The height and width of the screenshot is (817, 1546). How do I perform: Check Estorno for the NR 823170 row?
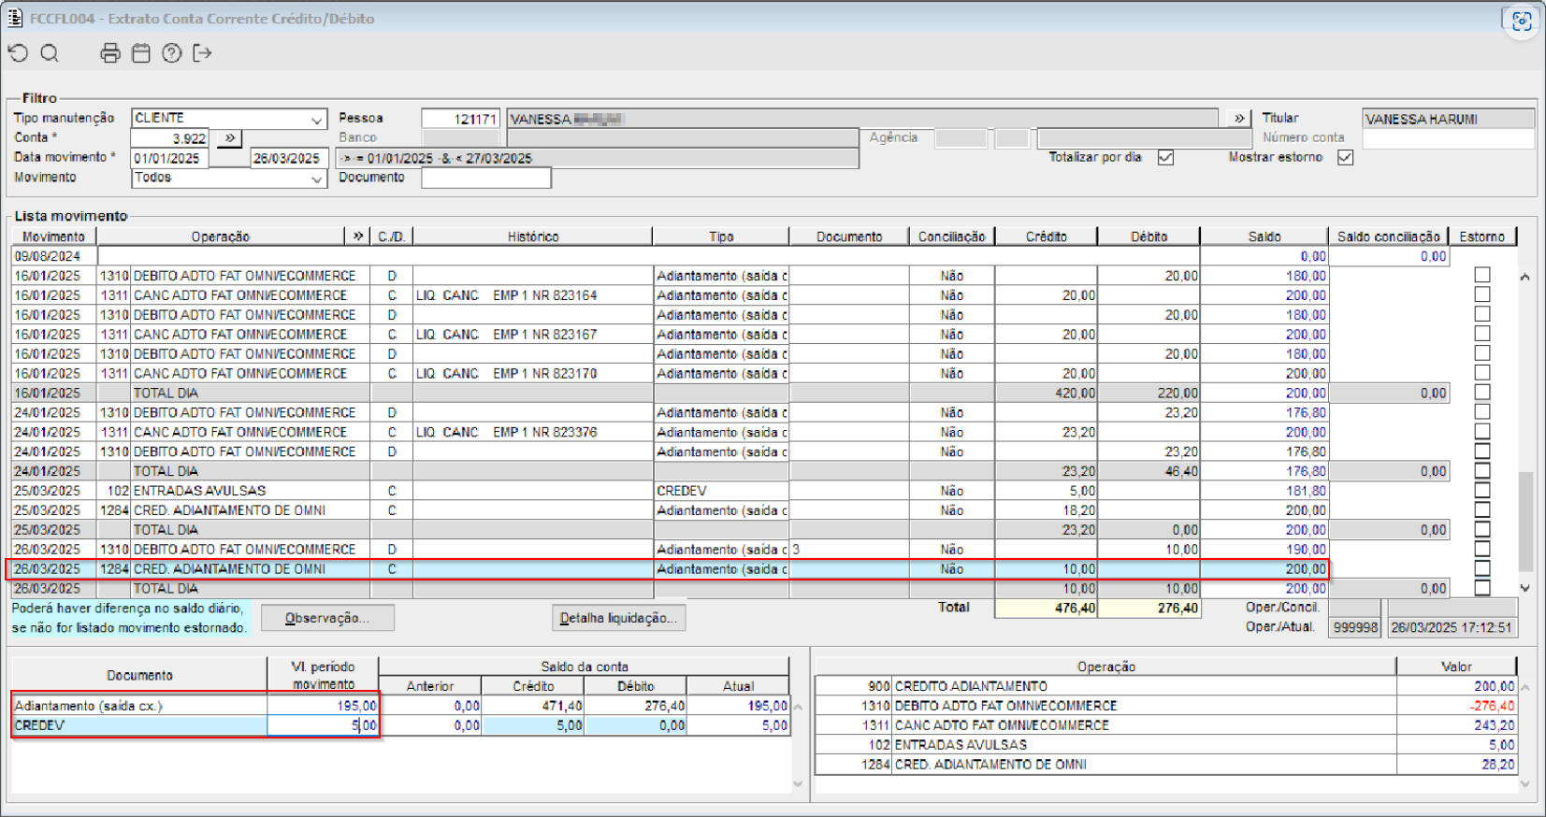tap(1481, 374)
